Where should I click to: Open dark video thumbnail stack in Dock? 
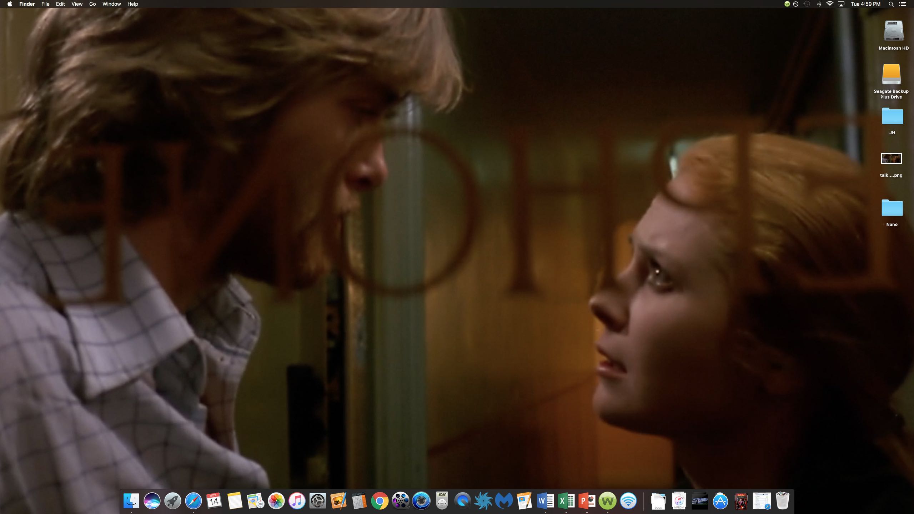tap(700, 501)
